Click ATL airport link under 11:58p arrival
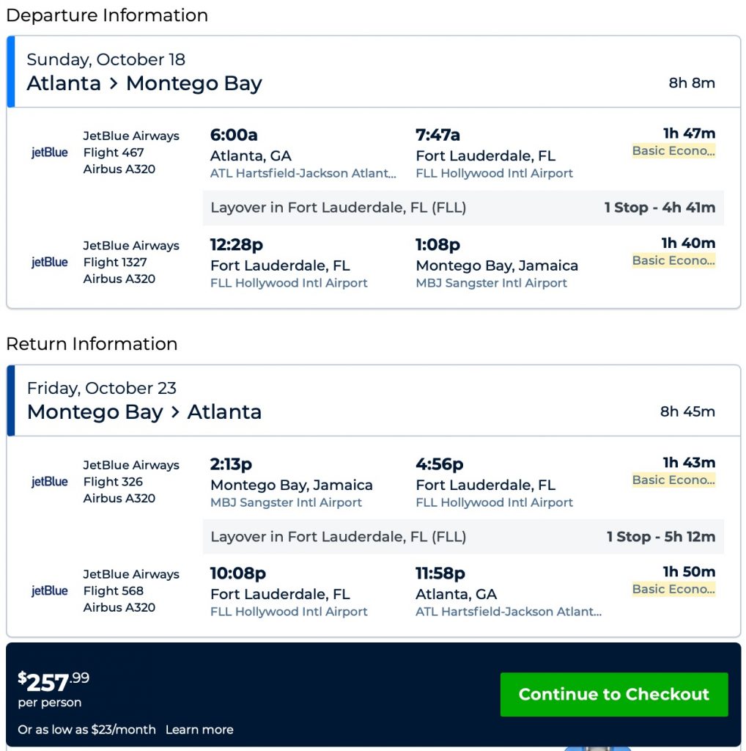 pyautogui.click(x=509, y=612)
